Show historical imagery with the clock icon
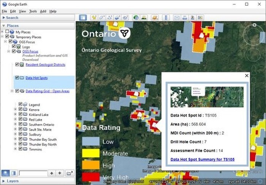 click(x=136, y=17)
